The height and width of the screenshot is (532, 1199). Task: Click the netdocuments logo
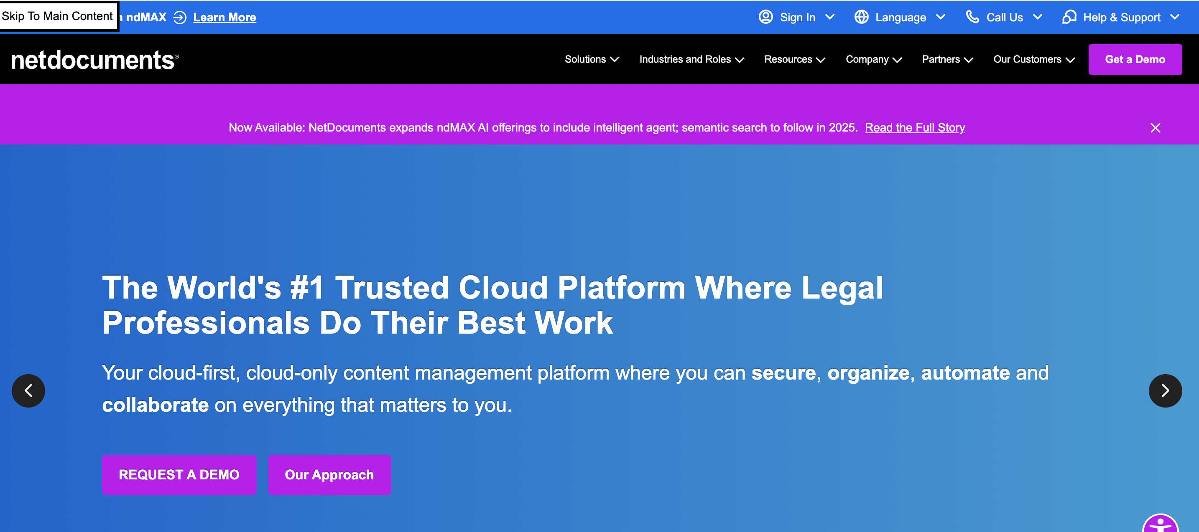tap(94, 60)
